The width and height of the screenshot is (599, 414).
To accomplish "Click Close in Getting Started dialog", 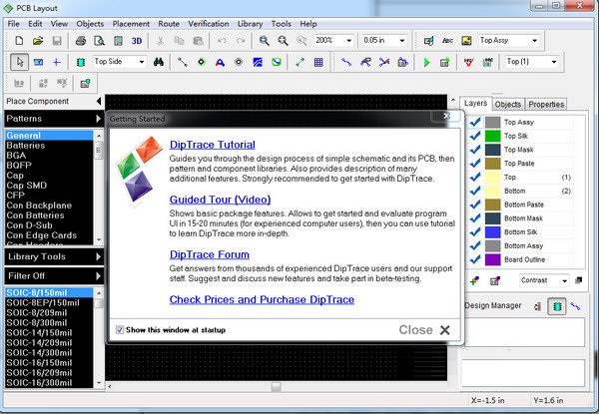I will (x=424, y=329).
